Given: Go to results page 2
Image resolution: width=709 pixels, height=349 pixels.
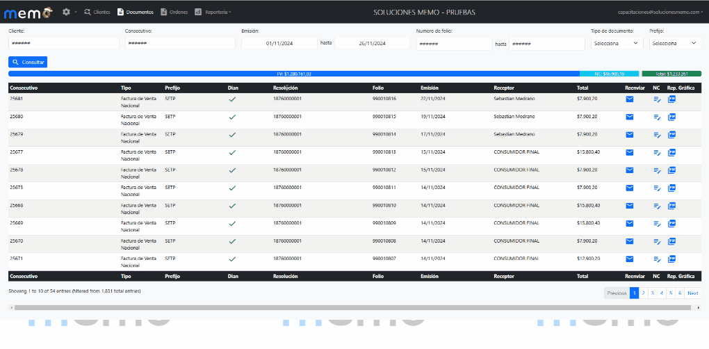Looking at the screenshot, I should 643,293.
